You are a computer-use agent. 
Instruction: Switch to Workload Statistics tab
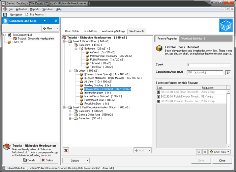point(191,39)
